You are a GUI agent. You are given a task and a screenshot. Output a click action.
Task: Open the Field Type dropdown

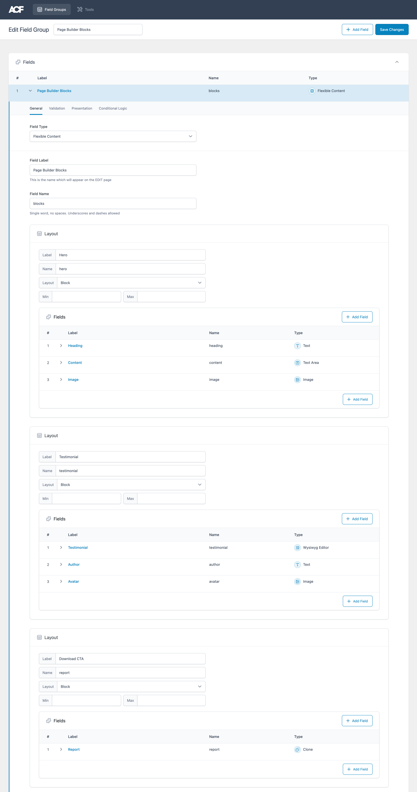pos(113,137)
